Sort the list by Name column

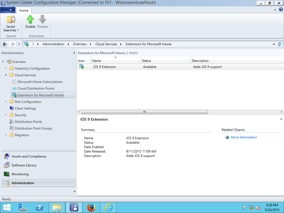pos(116,60)
